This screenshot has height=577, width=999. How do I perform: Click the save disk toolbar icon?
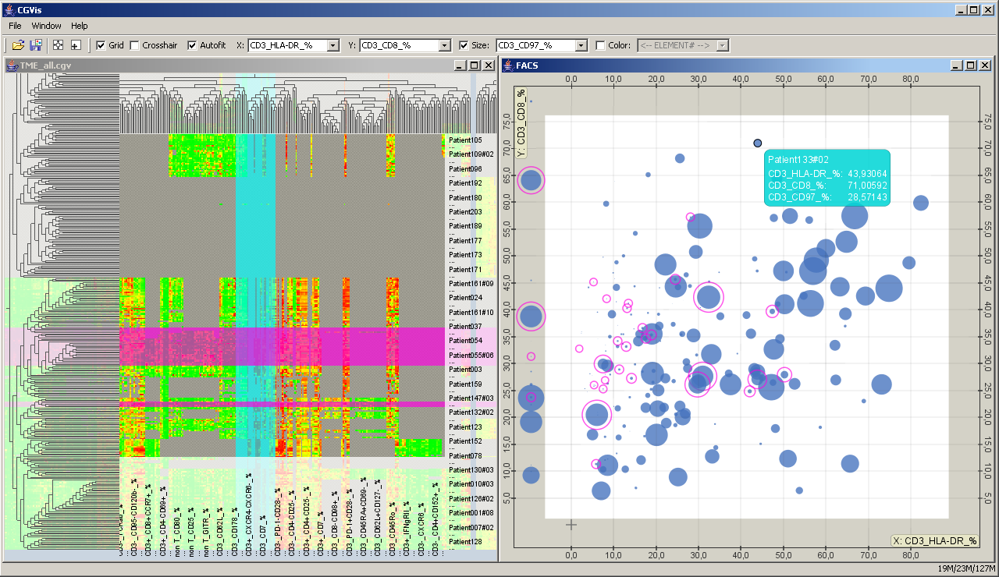[36, 45]
